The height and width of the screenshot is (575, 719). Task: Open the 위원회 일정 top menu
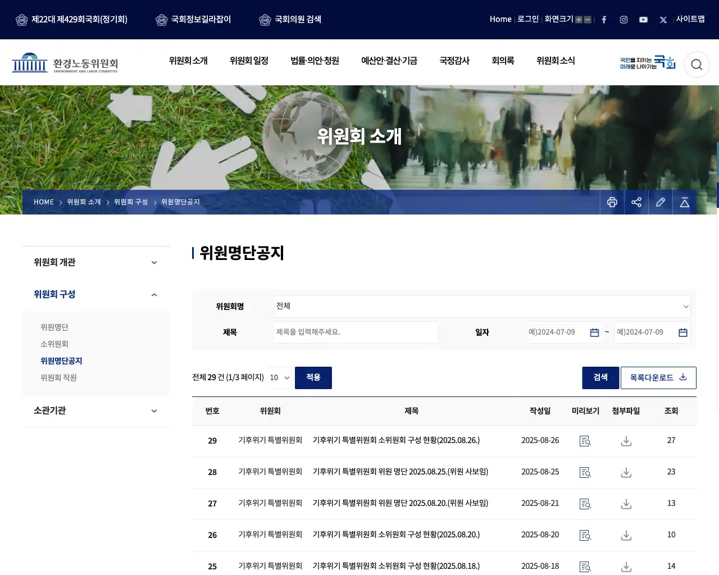(x=249, y=61)
